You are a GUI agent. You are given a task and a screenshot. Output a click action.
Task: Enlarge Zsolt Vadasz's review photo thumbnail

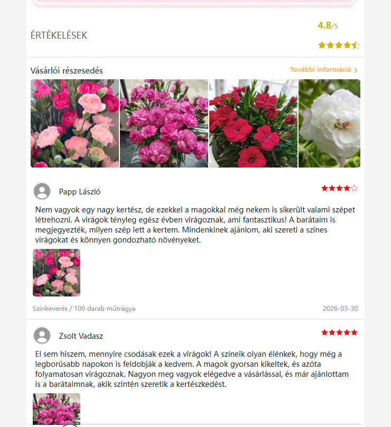(57, 409)
